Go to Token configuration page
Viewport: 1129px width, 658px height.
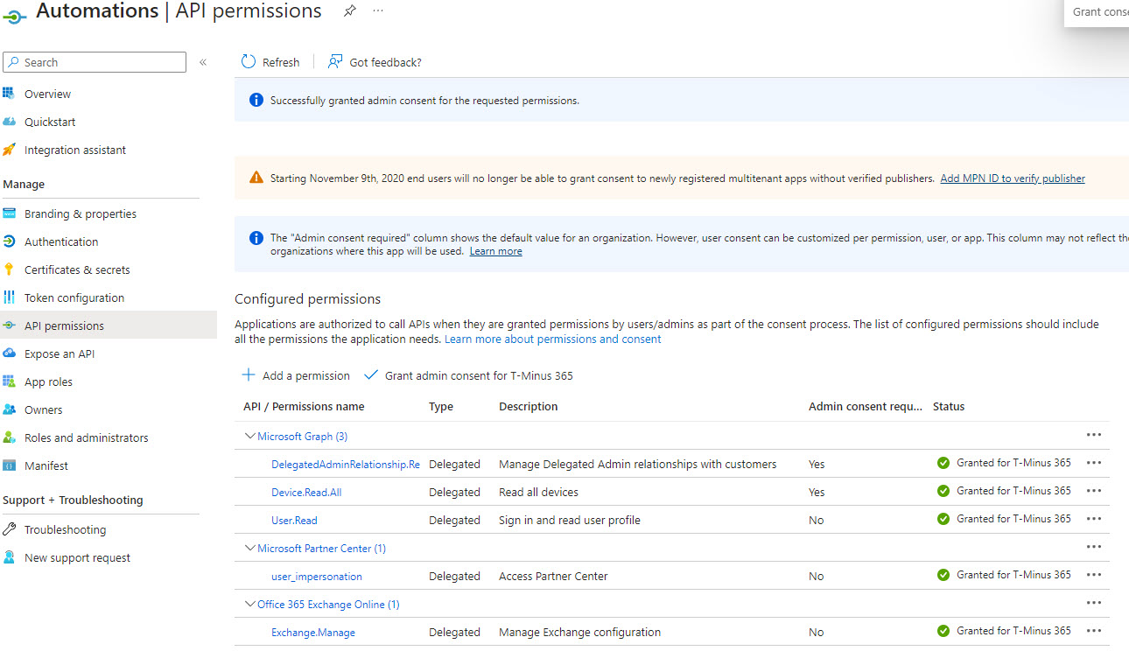(74, 297)
